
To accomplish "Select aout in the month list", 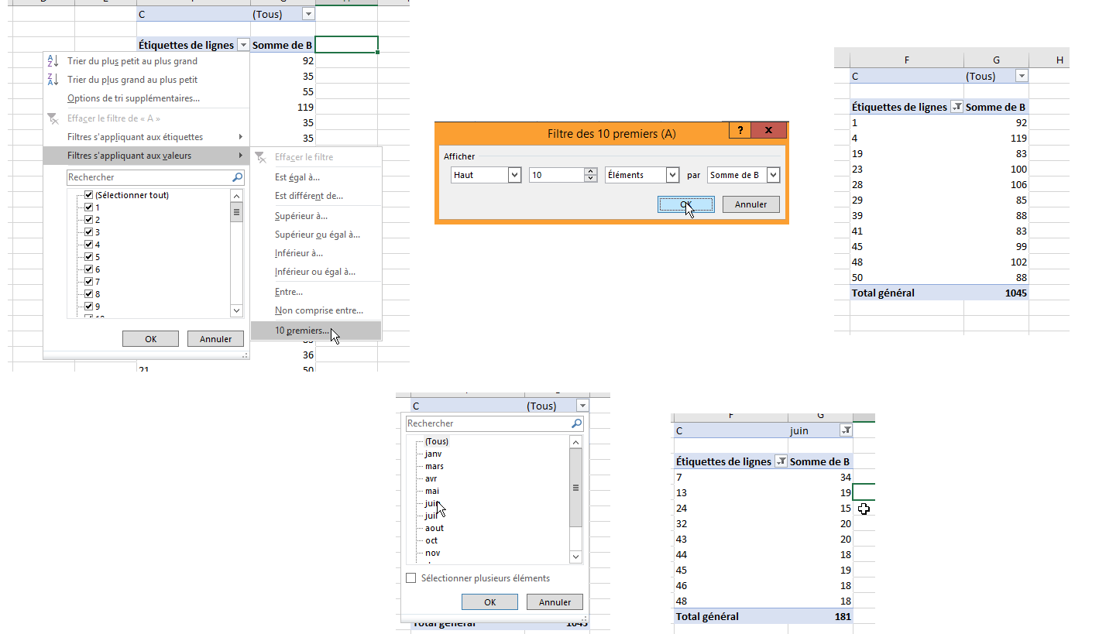I will point(434,528).
